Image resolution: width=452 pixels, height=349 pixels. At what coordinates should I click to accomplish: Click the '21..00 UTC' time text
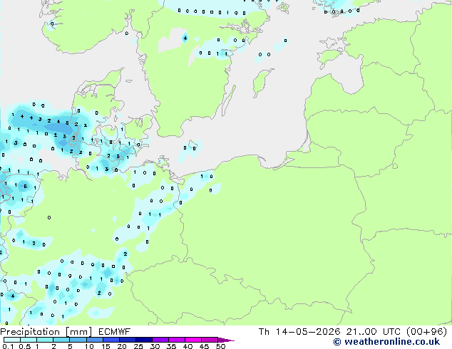[373, 332]
